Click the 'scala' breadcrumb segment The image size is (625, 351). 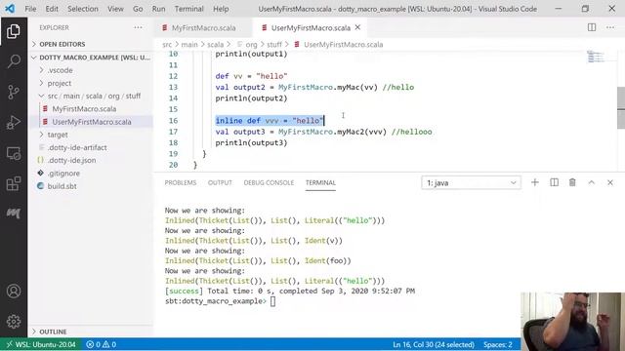click(x=215, y=45)
